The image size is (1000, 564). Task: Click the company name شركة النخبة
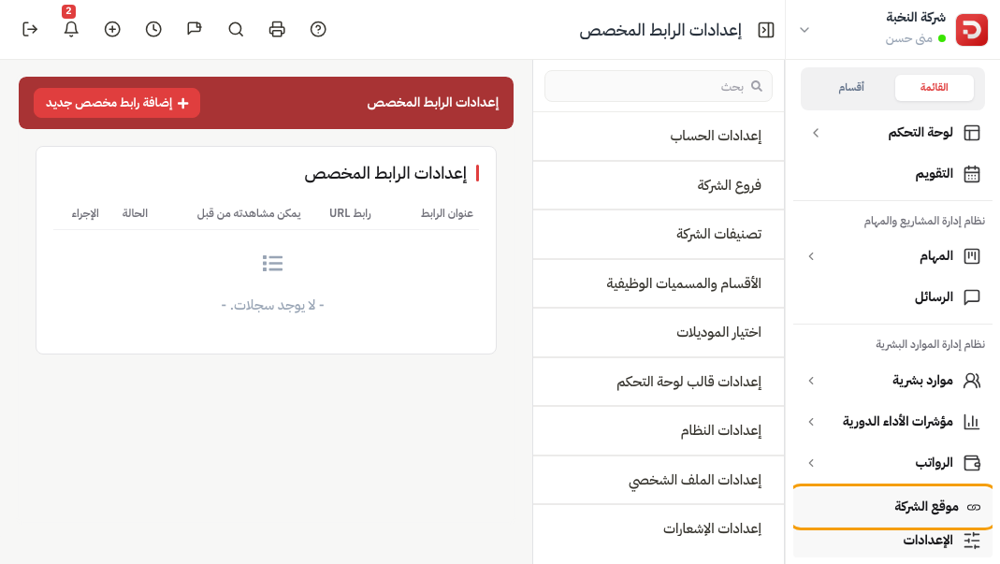point(916,17)
